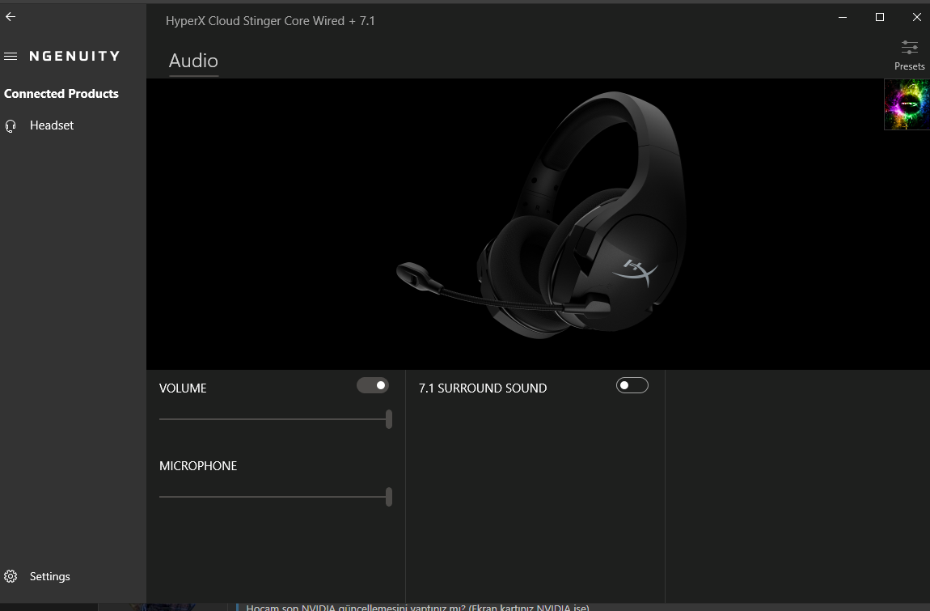The width and height of the screenshot is (930, 611).
Task: Minimize the NGENUITY window
Action: [842, 17]
